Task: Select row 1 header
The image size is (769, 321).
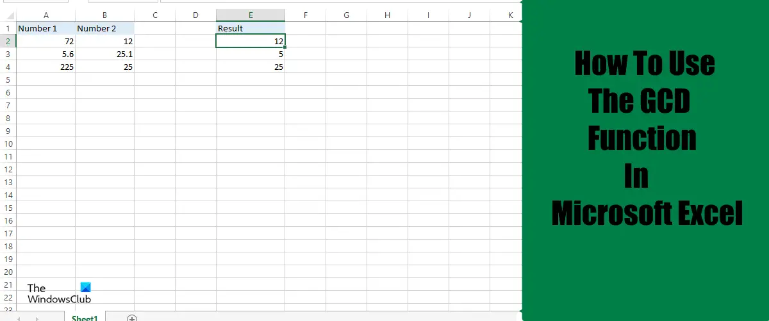Action: 8,28
